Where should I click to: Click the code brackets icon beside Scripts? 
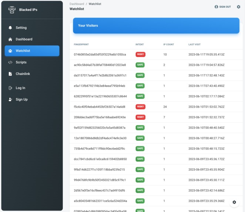10,62
